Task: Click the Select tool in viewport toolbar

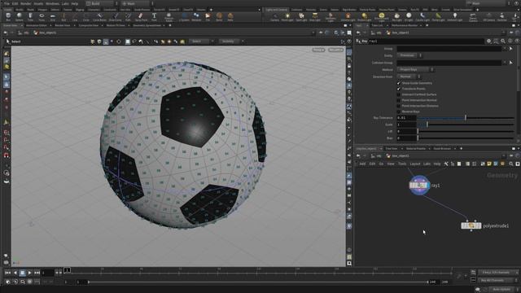Action: click(x=13, y=42)
